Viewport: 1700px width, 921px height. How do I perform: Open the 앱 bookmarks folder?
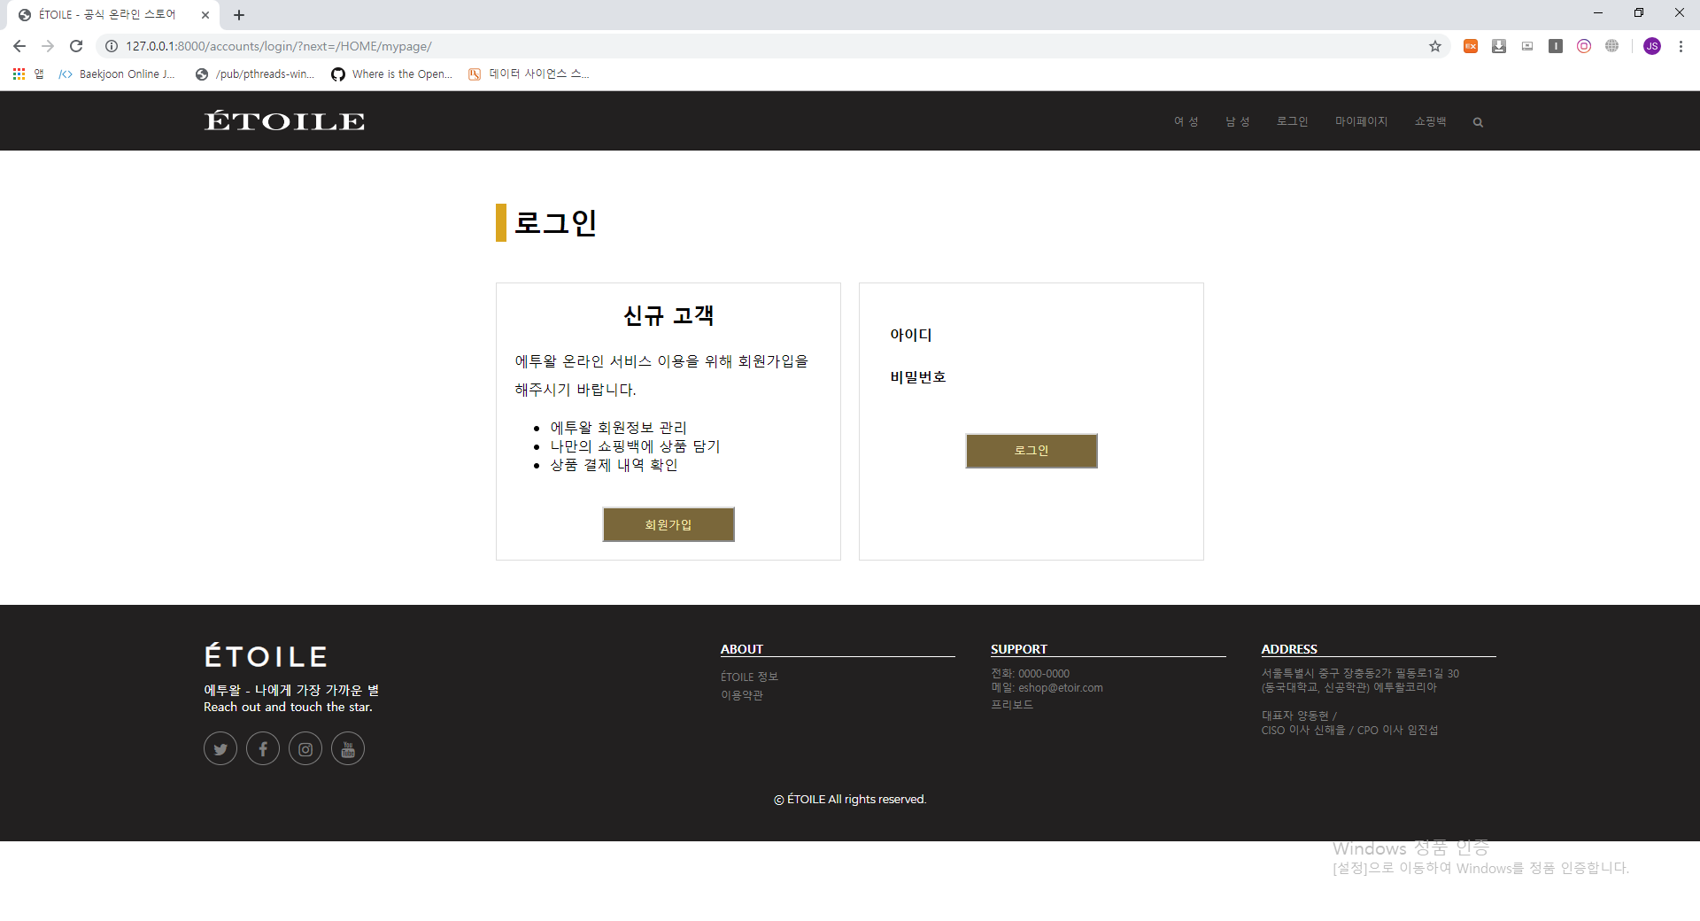[x=38, y=74]
